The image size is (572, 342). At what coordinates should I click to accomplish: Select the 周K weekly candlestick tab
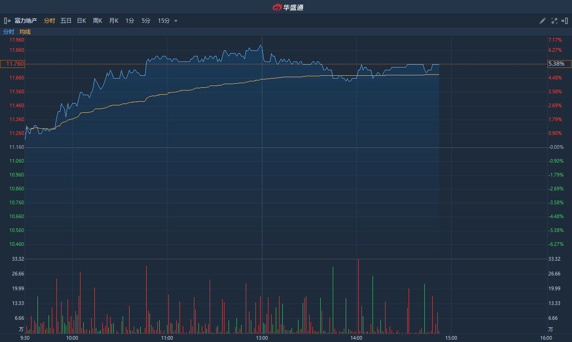pos(98,21)
